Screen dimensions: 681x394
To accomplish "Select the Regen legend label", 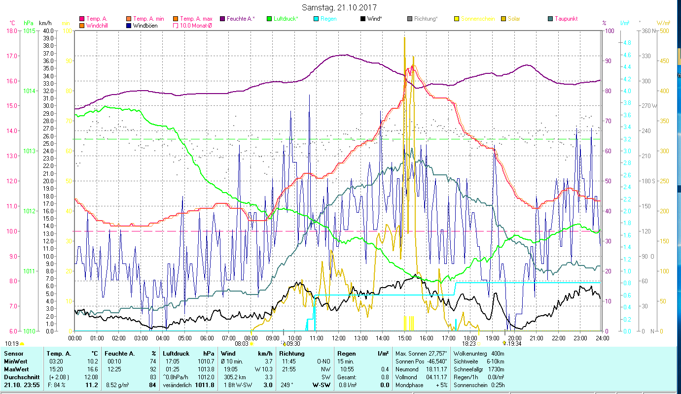I will [x=328, y=19].
